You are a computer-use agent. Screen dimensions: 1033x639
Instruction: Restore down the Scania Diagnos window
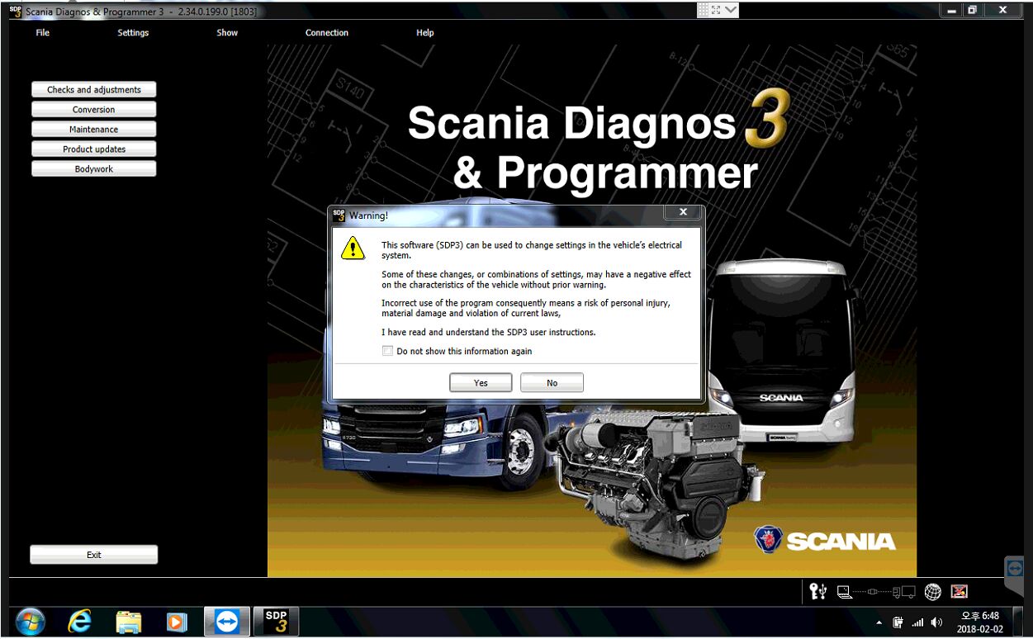(x=972, y=10)
